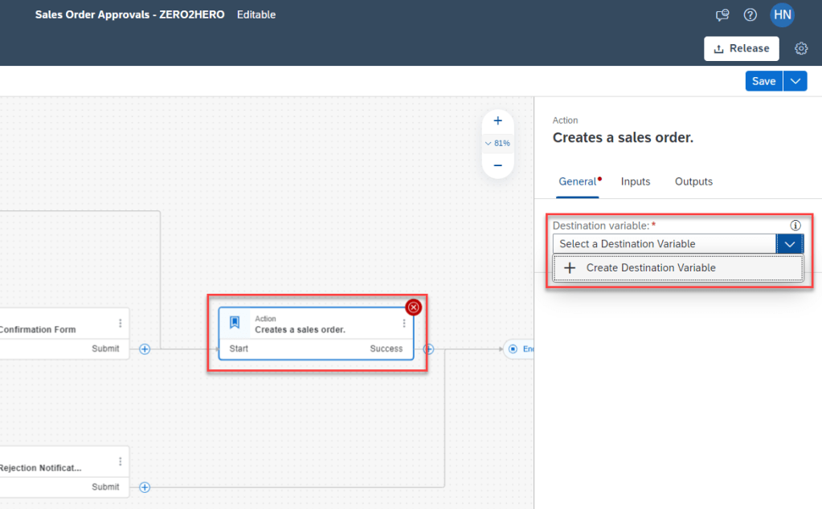The width and height of the screenshot is (822, 509).
Task: Click the Destination variable info icon
Action: 795,226
